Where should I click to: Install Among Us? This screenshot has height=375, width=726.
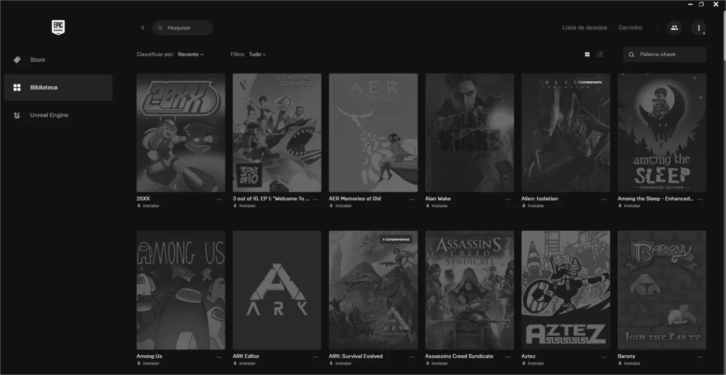pos(148,364)
